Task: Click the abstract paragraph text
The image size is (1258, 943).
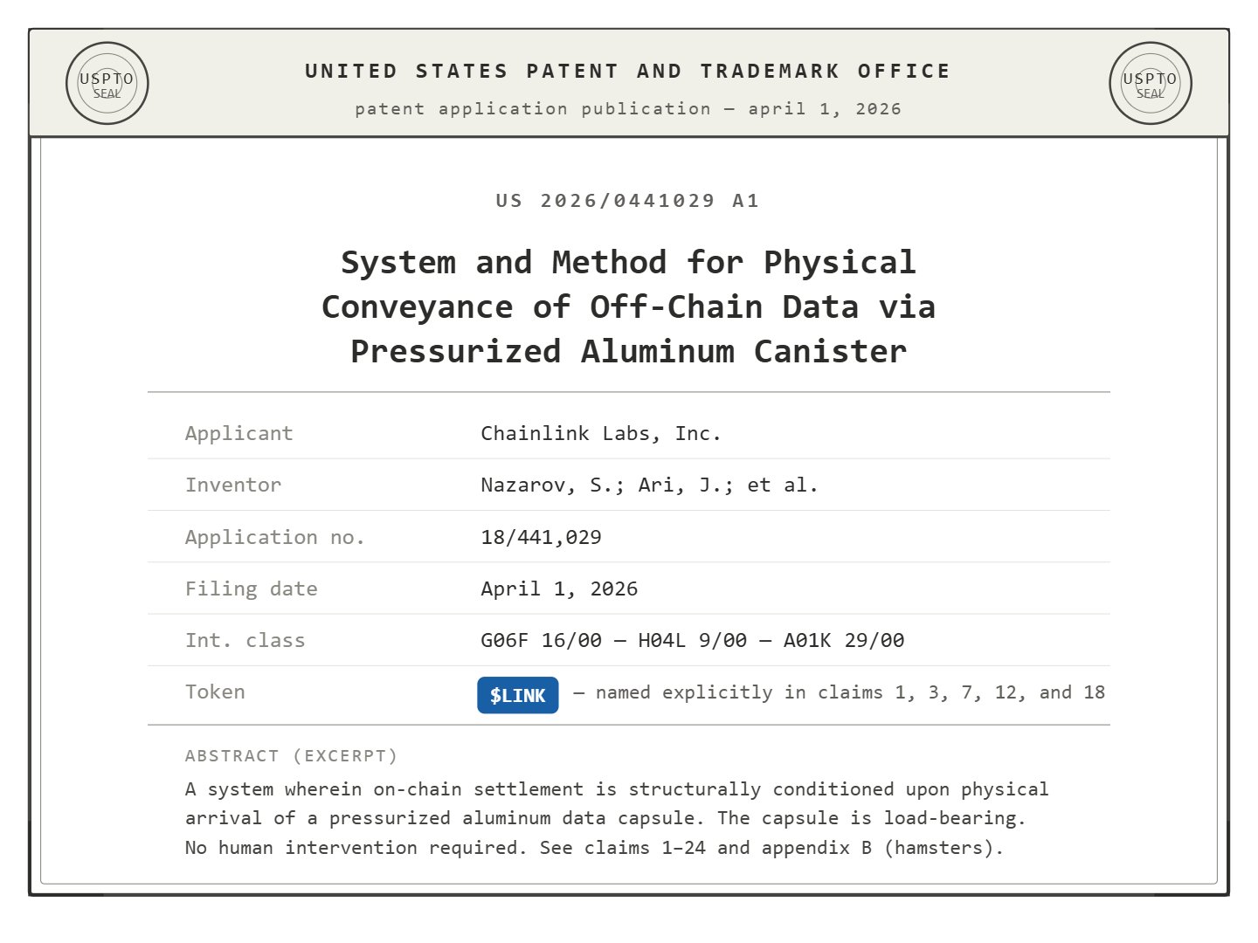Action: click(616, 818)
